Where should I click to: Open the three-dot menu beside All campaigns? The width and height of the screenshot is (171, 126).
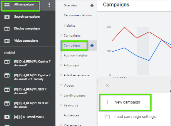click(x=49, y=5)
